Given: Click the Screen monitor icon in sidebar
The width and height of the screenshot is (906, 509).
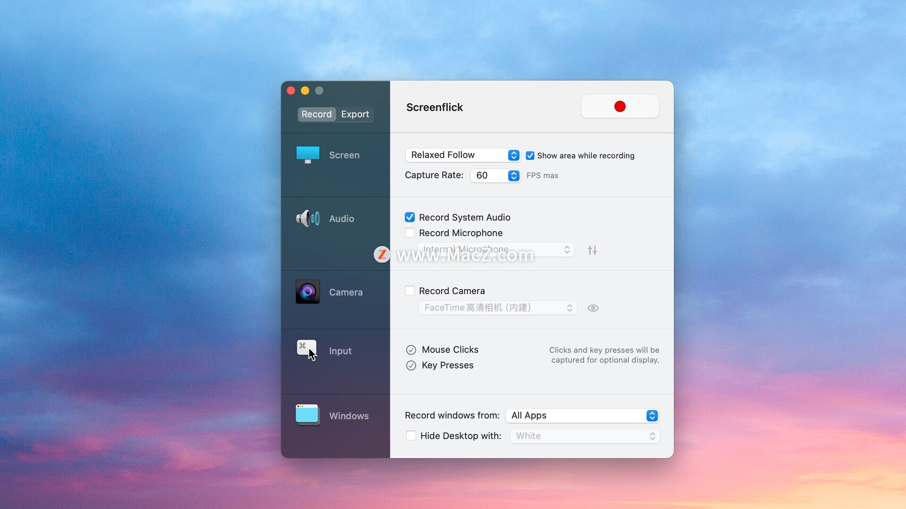Looking at the screenshot, I should click(308, 155).
